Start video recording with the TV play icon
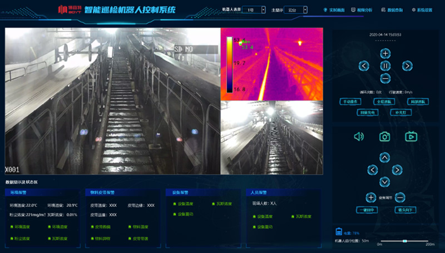Image resolution: width=445 pixels, height=253 pixels. [411, 136]
